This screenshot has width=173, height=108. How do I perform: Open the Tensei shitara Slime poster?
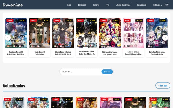click(x=86, y=33)
